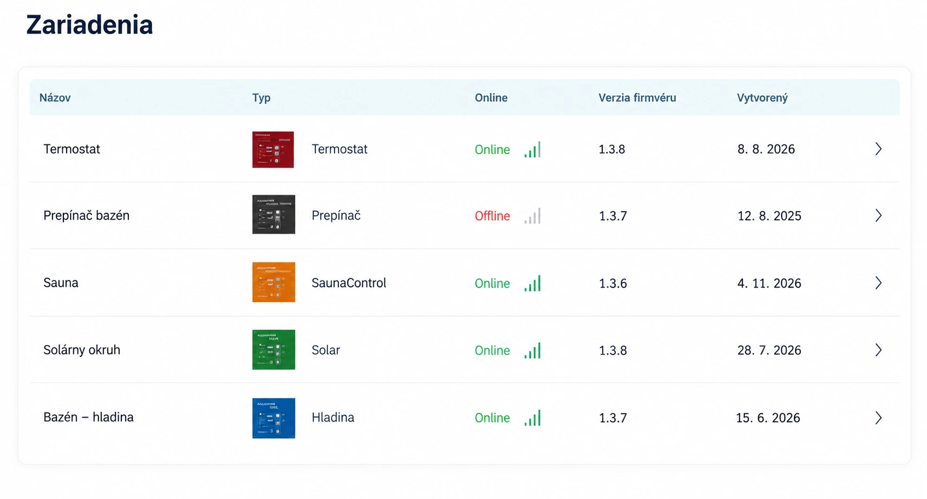
Task: Click the Solárny okruh signal strength icon
Action: pos(532,350)
